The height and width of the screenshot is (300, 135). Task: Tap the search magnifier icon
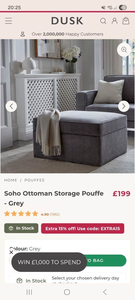pos(103,21)
